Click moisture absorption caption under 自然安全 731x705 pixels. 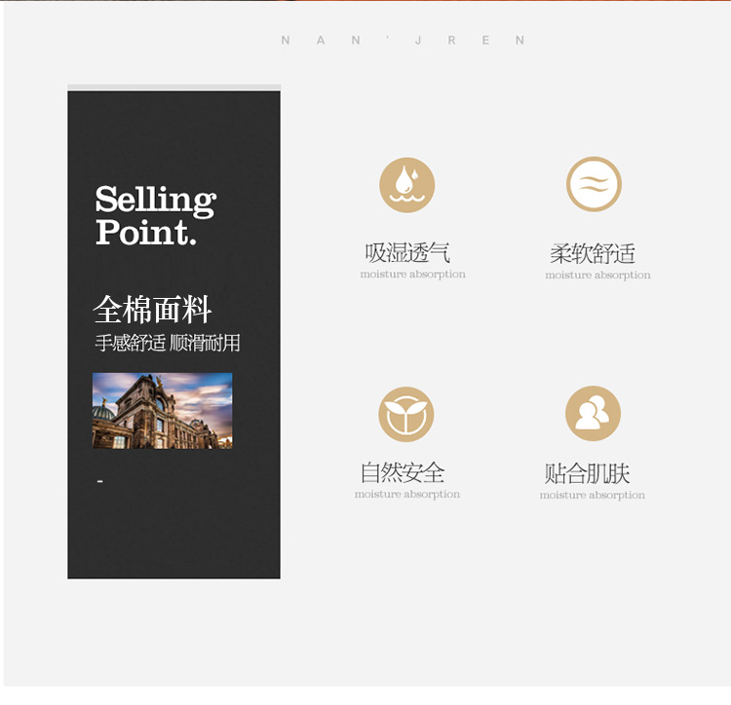click(x=407, y=494)
